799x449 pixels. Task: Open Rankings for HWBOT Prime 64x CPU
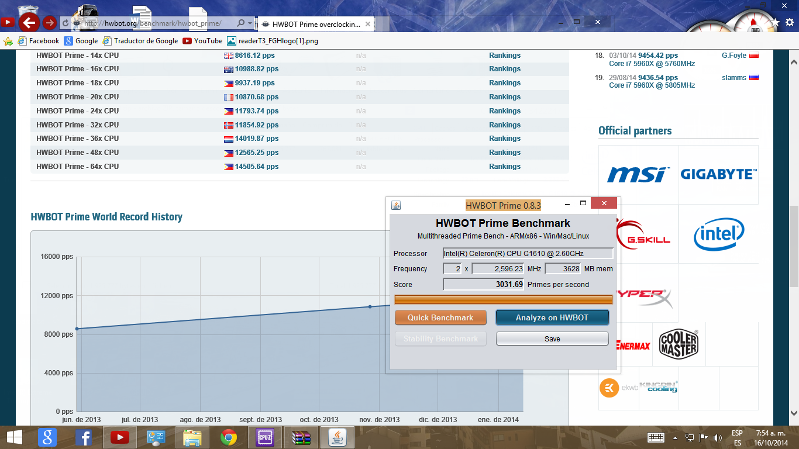pyautogui.click(x=505, y=167)
